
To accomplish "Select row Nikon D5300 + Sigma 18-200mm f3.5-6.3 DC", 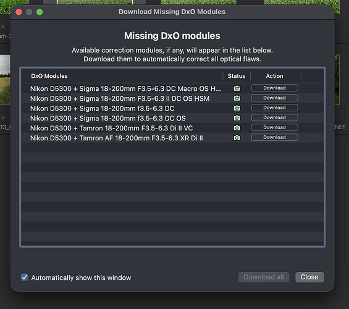I will pos(172,108).
